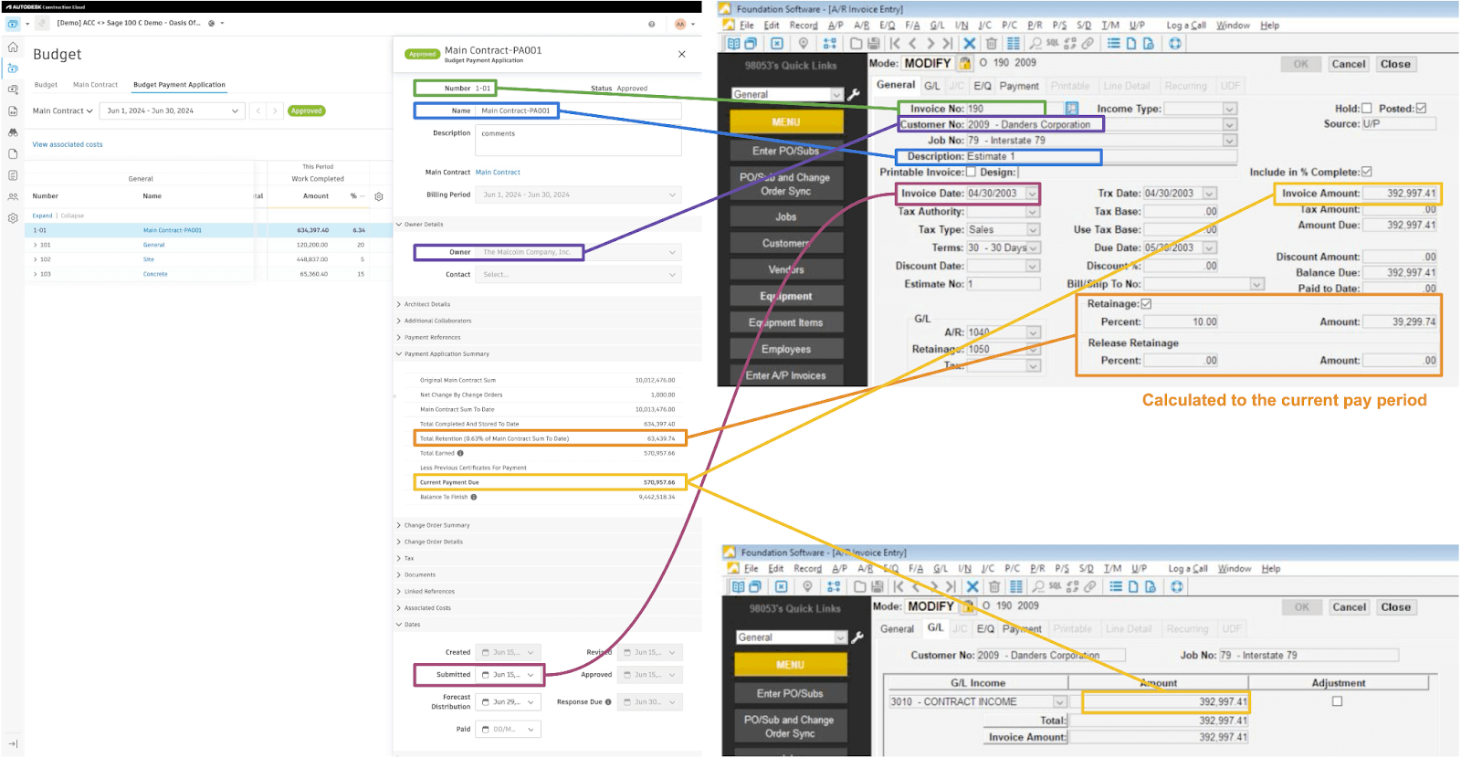The height and width of the screenshot is (758, 1461).
Task: Click the chain link icon in top Foundation toolbar
Action: (1088, 43)
